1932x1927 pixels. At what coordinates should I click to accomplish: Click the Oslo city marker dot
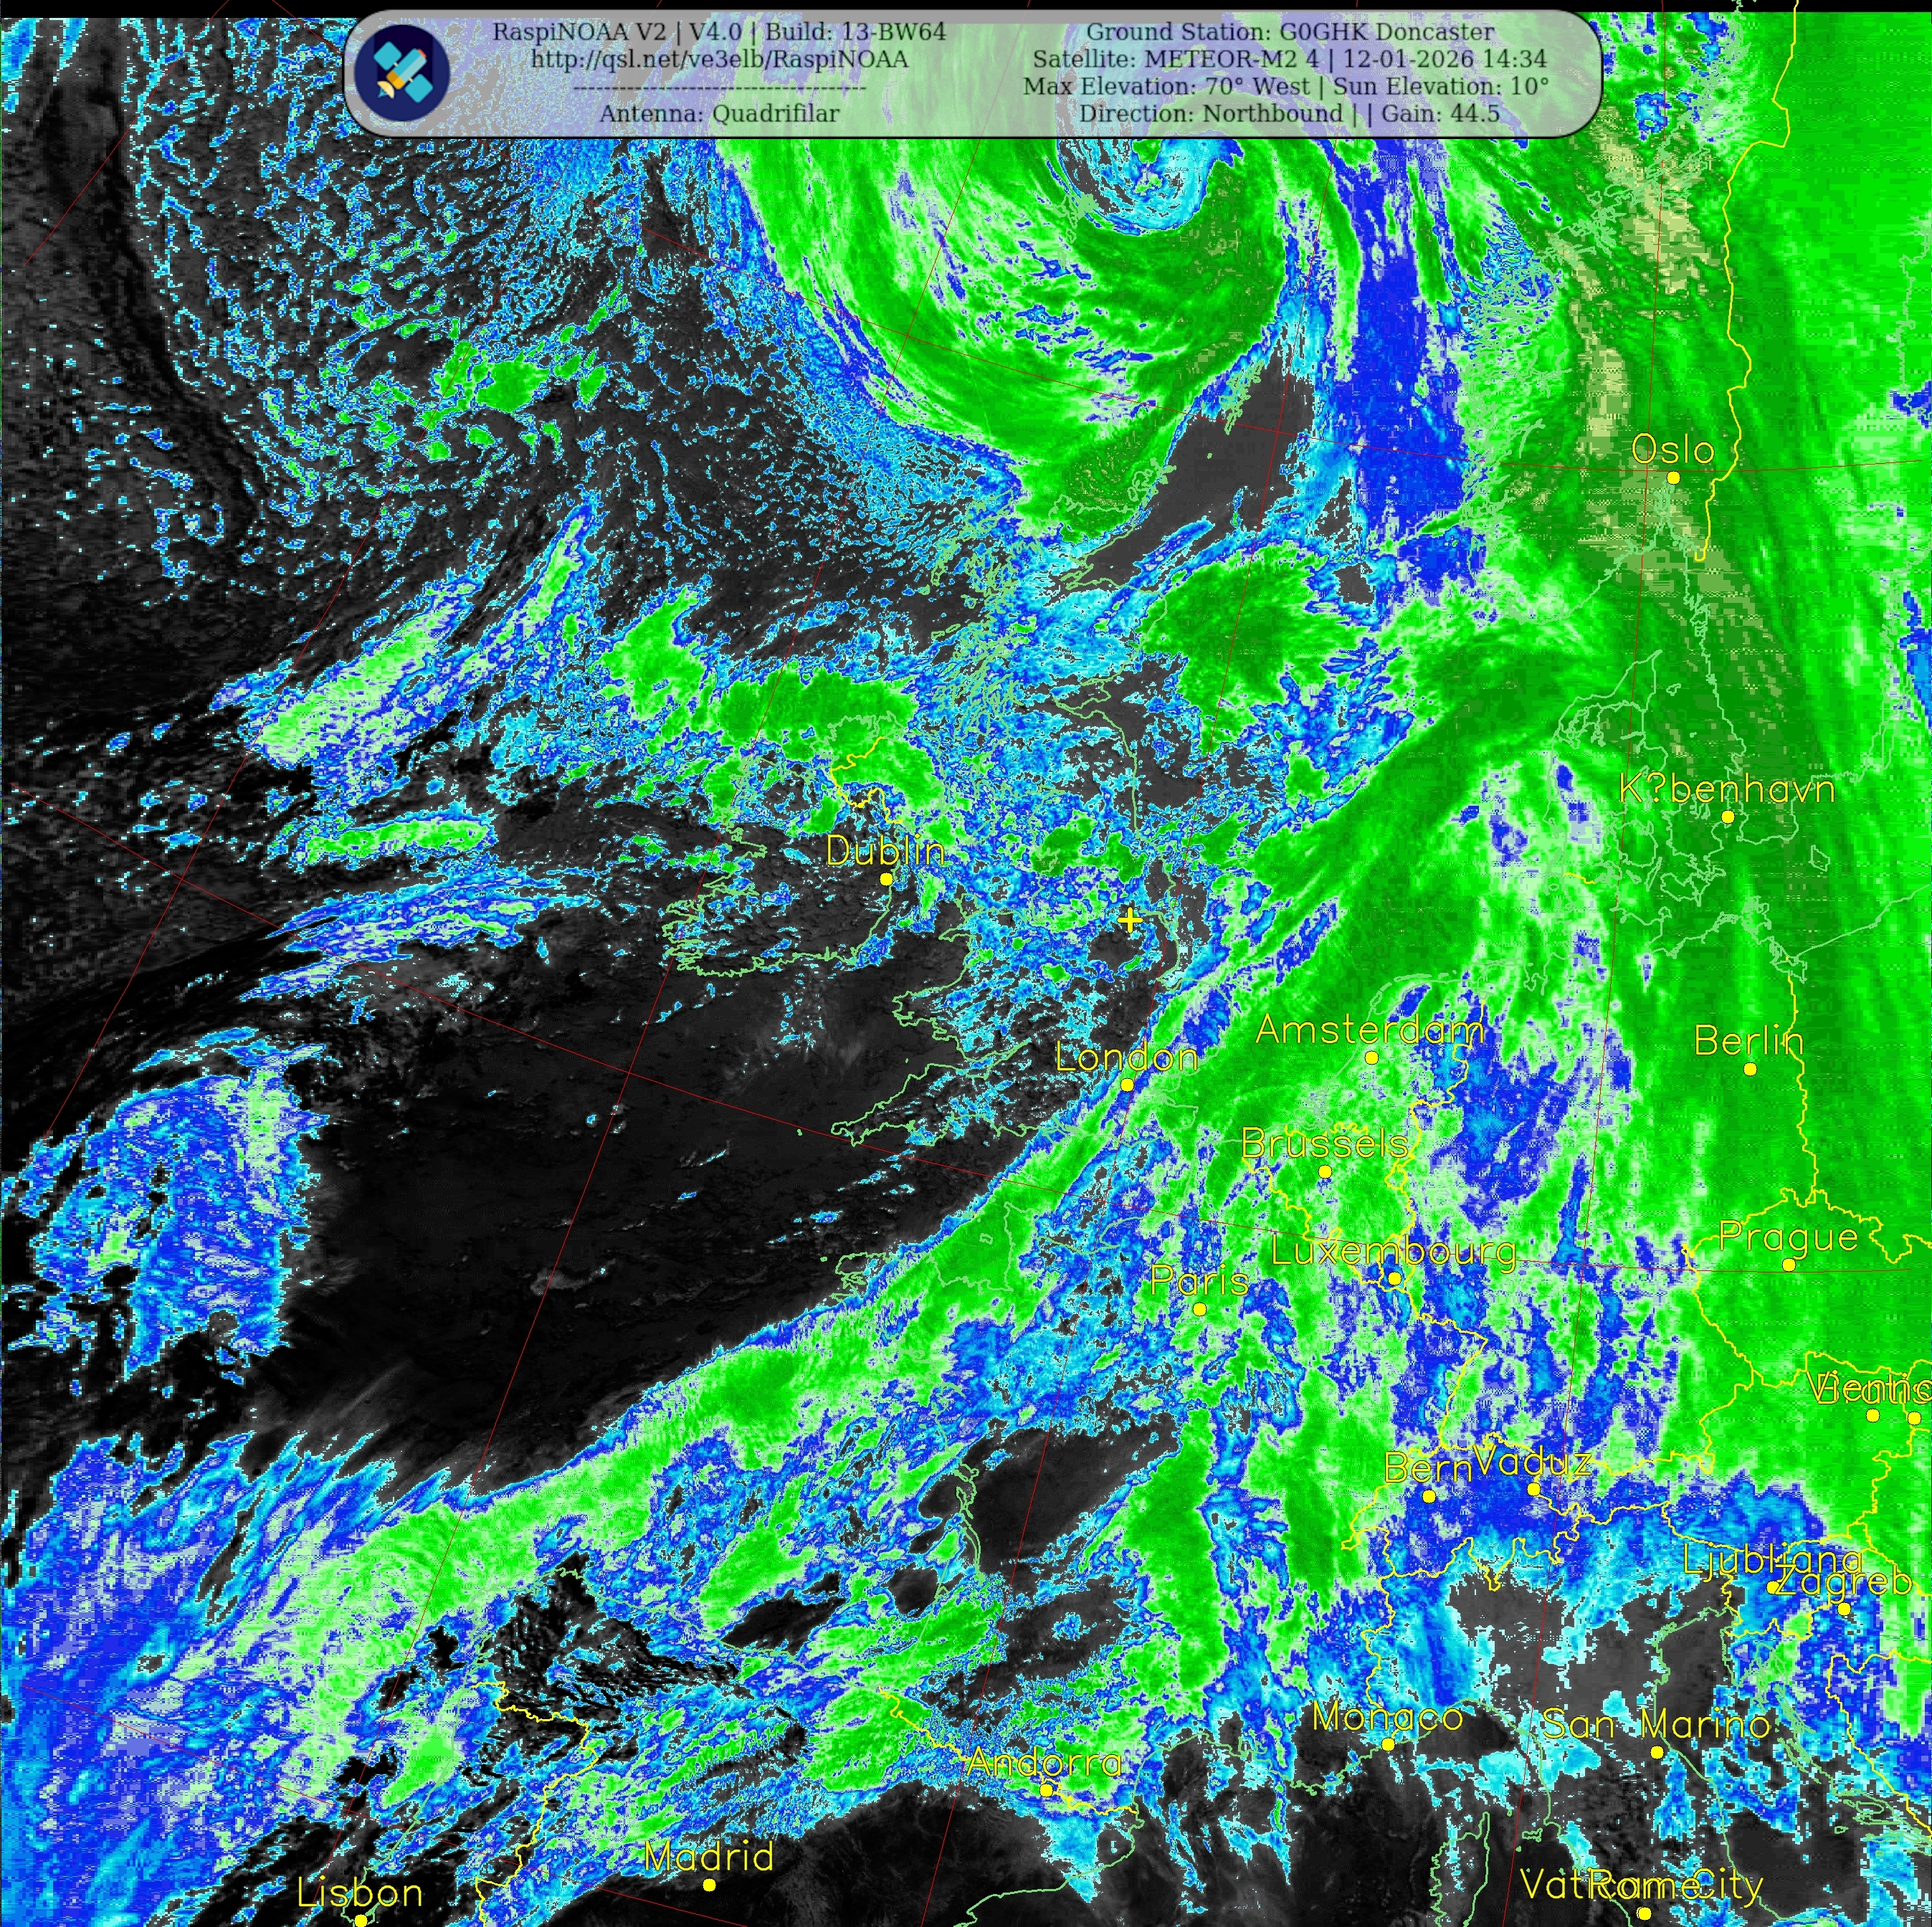(1673, 478)
